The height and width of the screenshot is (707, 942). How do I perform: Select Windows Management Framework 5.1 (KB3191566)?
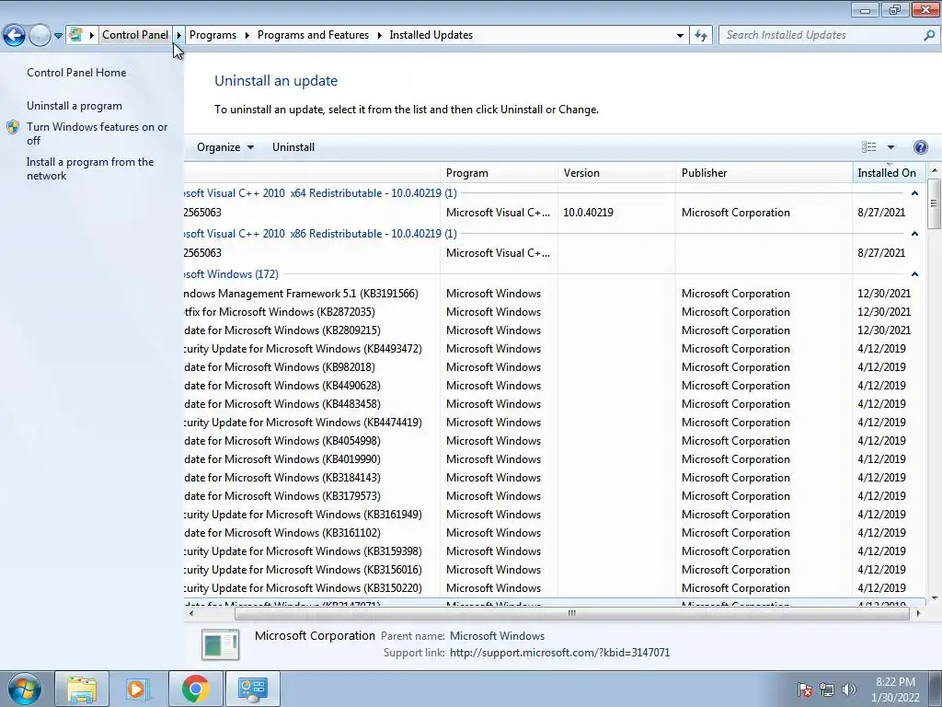click(555, 294)
